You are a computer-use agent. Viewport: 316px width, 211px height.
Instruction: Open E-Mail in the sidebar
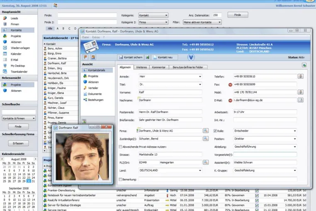15,60
